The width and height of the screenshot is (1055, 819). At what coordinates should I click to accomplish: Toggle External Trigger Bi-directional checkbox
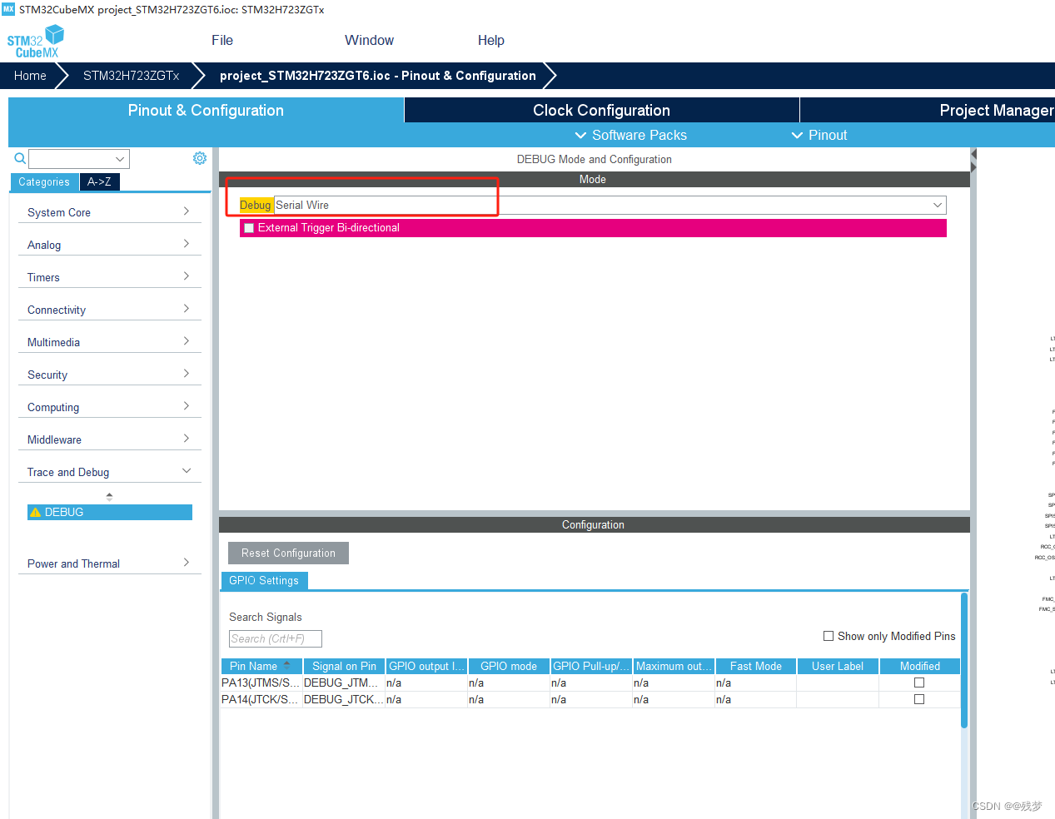(x=249, y=228)
